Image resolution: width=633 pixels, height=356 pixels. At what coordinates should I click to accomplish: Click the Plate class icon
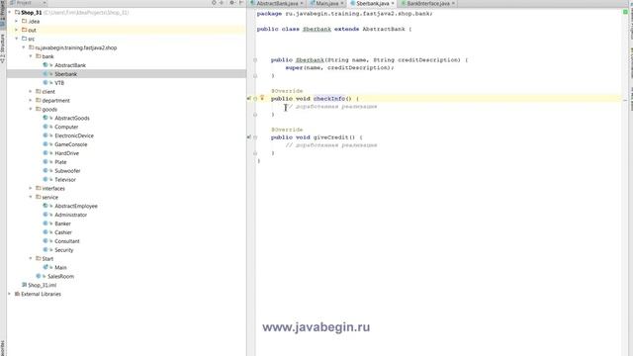45,162
